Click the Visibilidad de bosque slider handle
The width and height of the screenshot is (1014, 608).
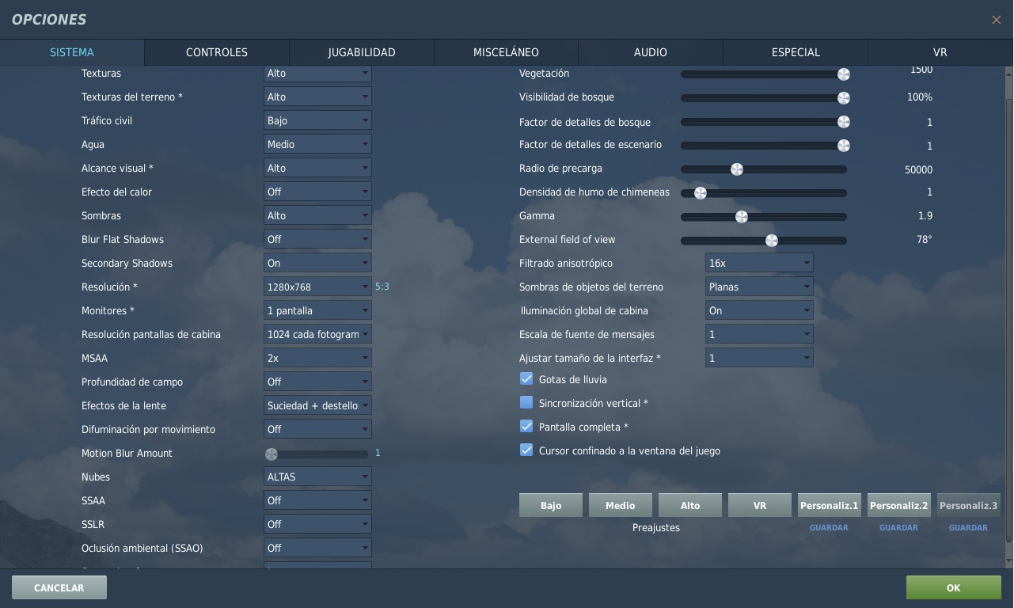pyautogui.click(x=844, y=98)
